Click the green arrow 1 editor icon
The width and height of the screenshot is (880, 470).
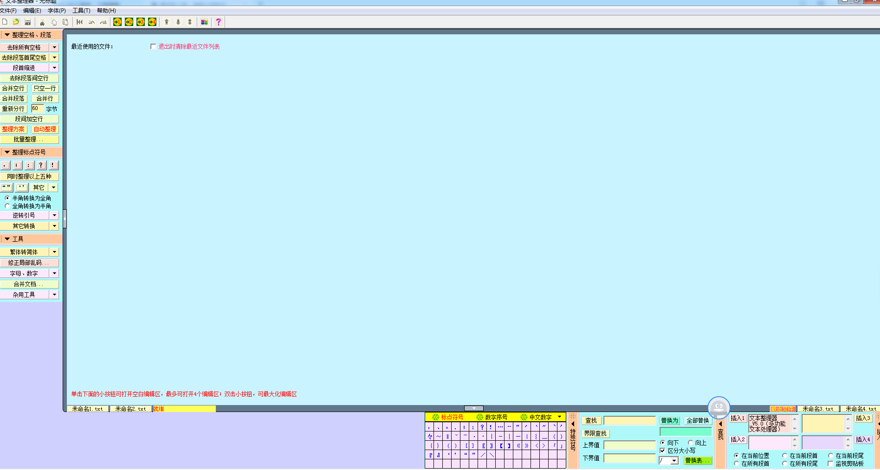click(117, 22)
